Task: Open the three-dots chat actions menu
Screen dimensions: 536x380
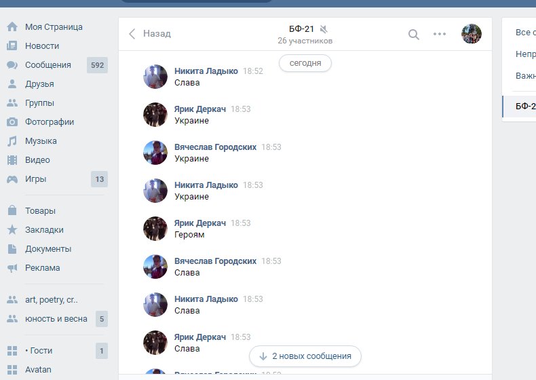Action: [440, 34]
